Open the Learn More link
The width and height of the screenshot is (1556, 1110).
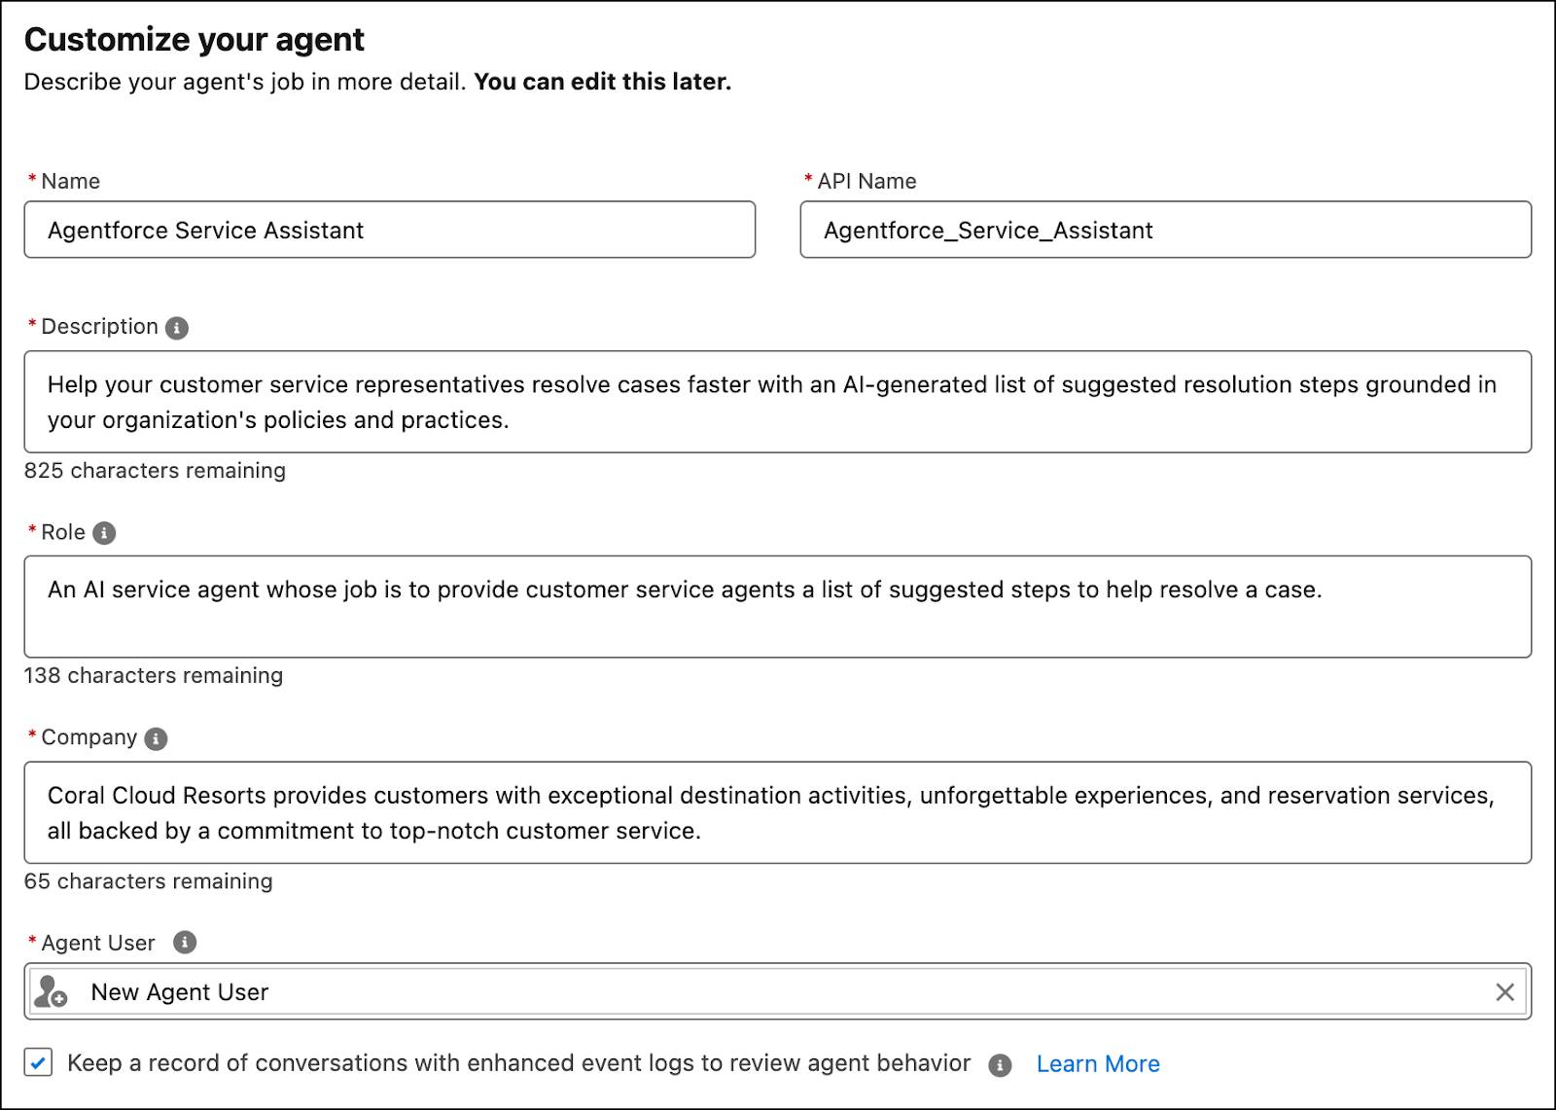1097,1063
